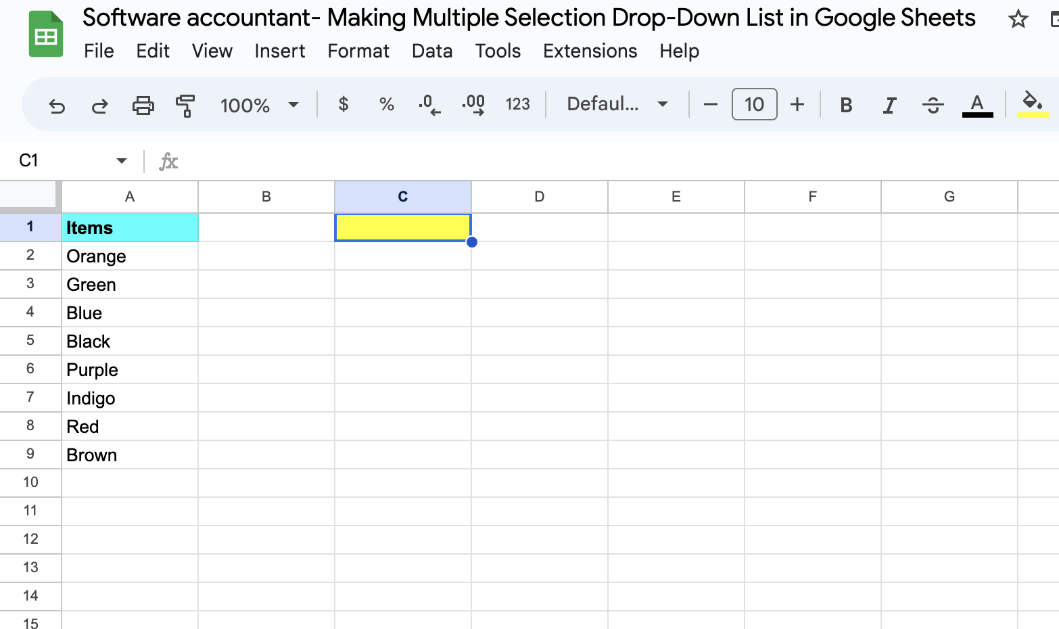Click the Redo arrow icon
This screenshot has height=629, width=1059.
99,106
